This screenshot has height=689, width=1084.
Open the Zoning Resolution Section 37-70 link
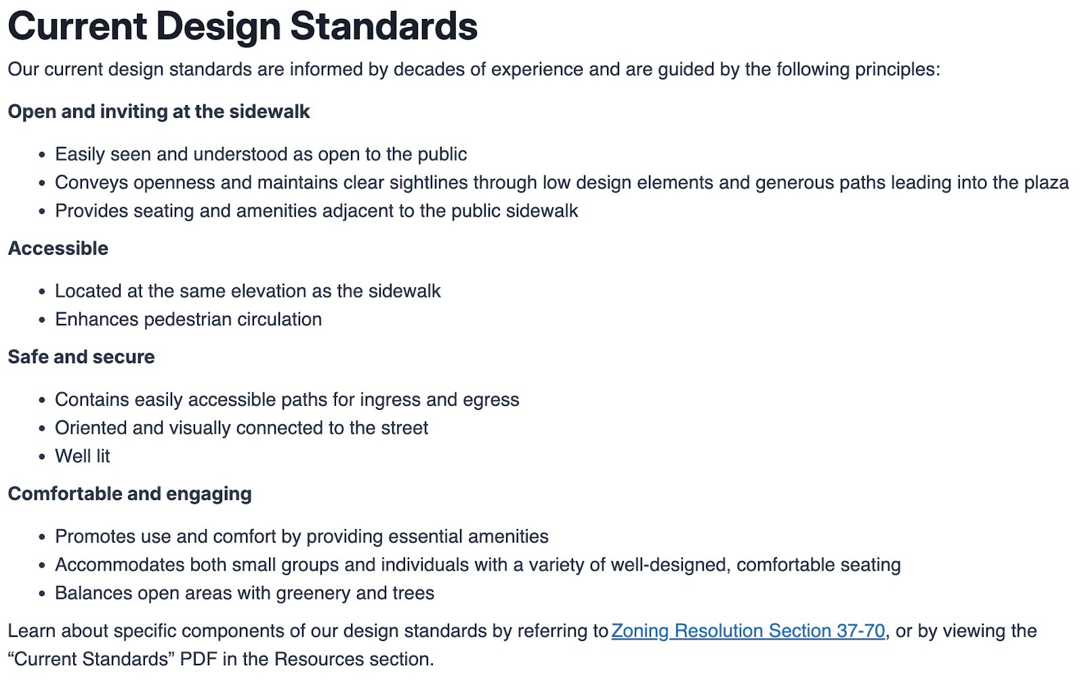tap(748, 631)
